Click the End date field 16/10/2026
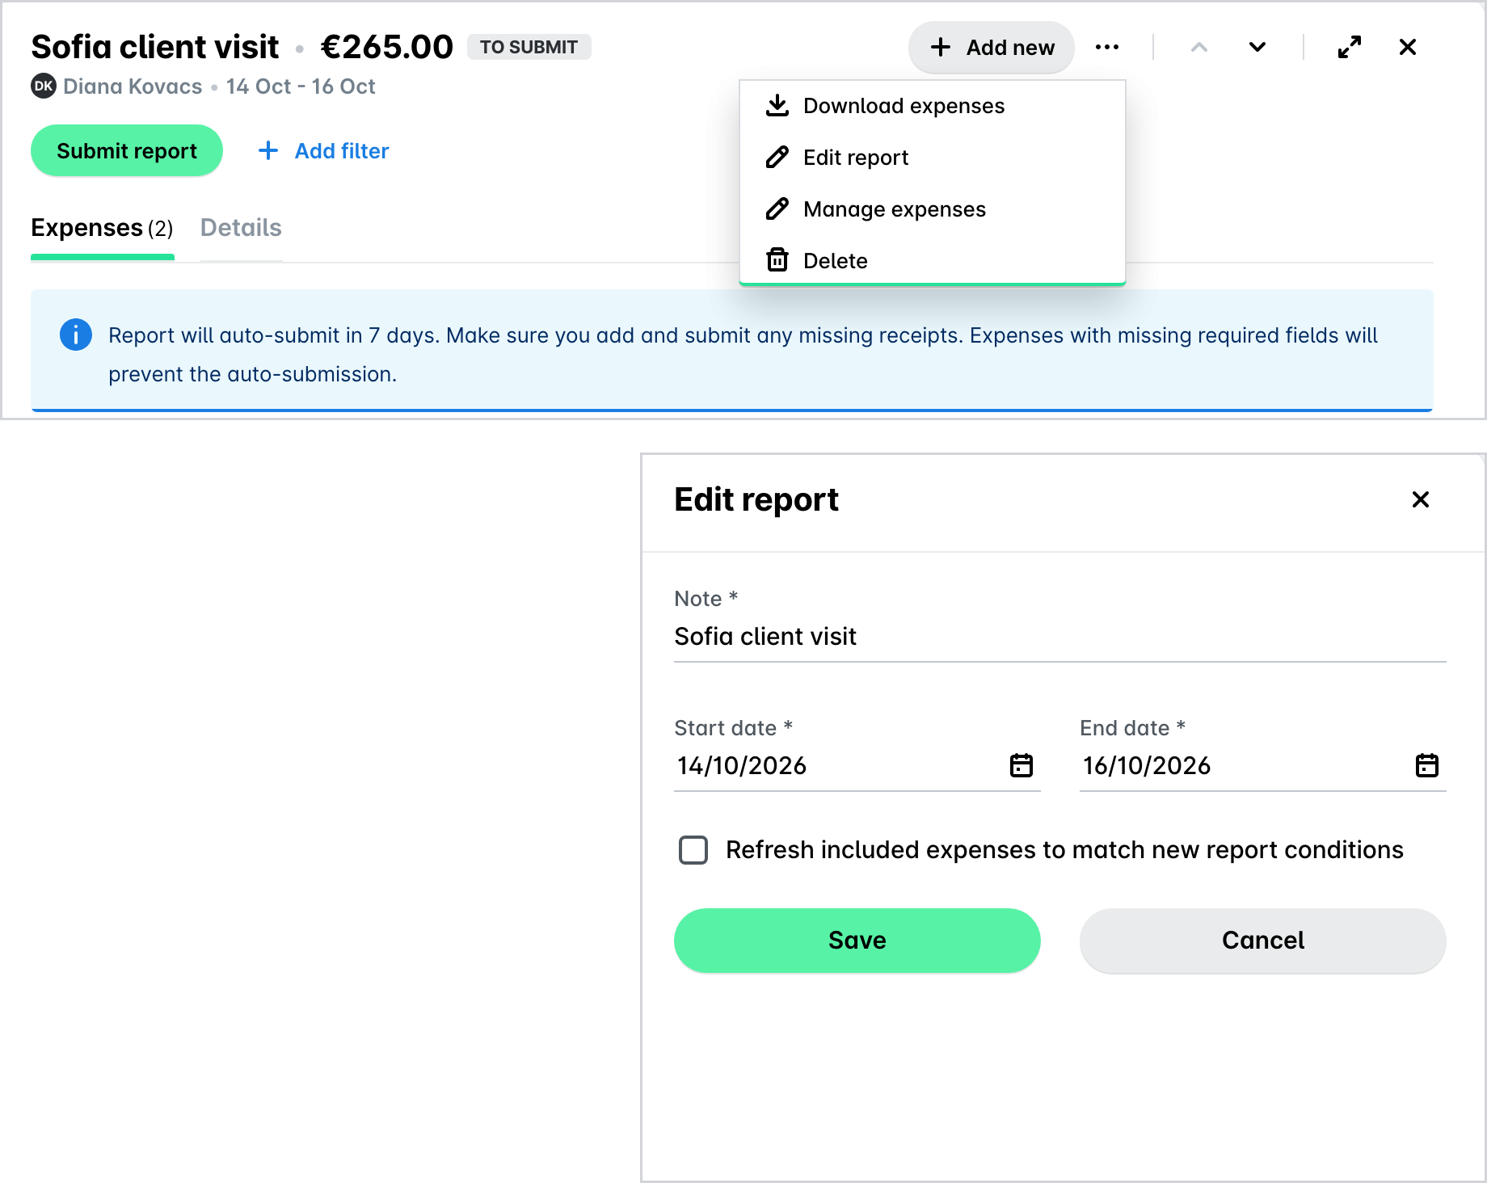This screenshot has height=1183, width=1487. pyautogui.click(x=1263, y=765)
